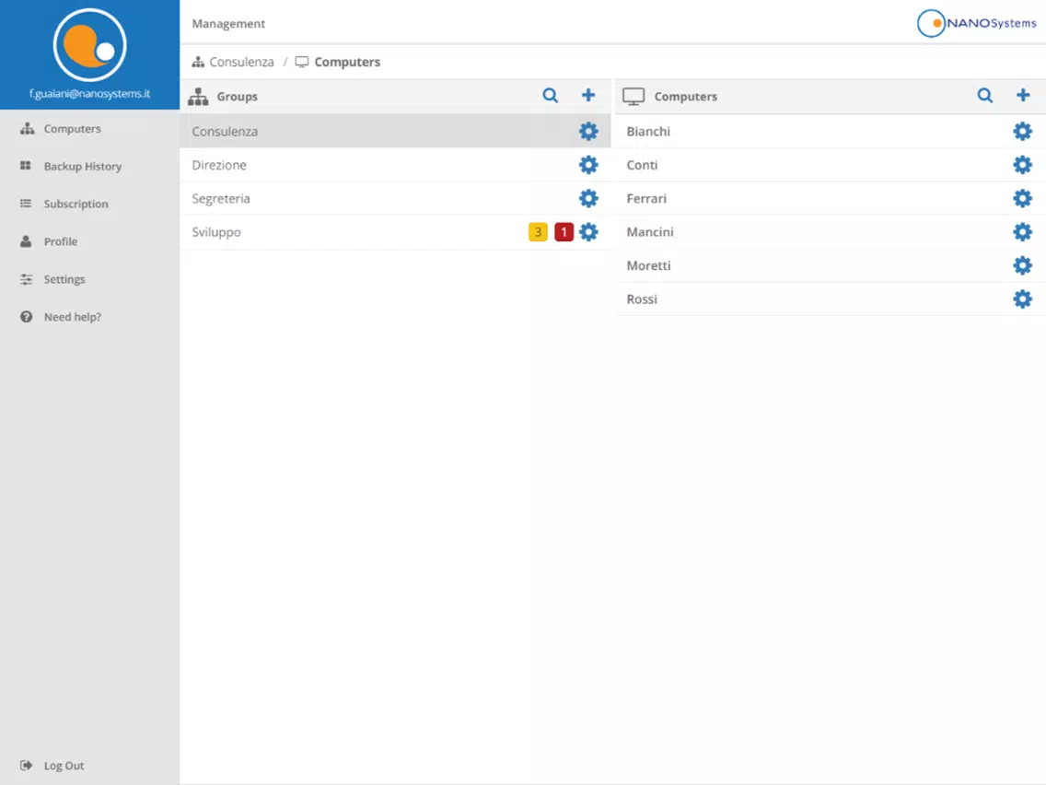Go to Computers in the sidebar
This screenshot has height=785, width=1046.
[60, 129]
